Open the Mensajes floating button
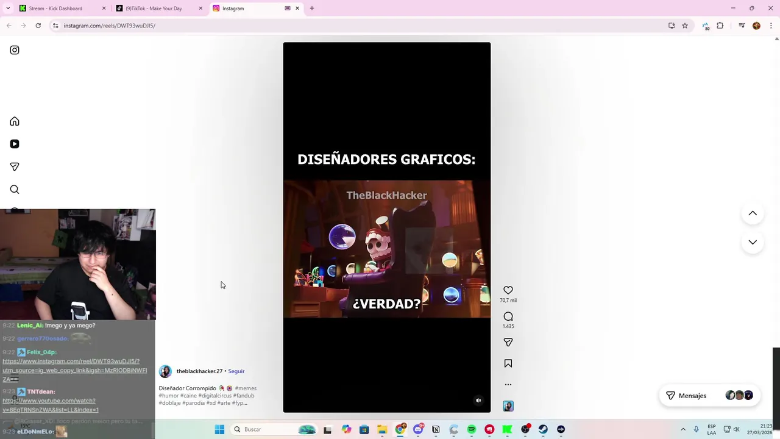 coord(709,396)
